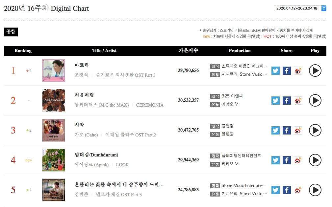Open the 처음처럼 song title link
The image size is (332, 207).
pos(84,95)
